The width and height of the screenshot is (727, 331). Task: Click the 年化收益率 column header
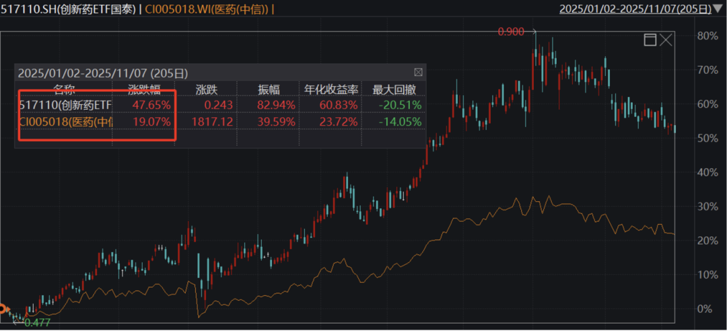[331, 89]
